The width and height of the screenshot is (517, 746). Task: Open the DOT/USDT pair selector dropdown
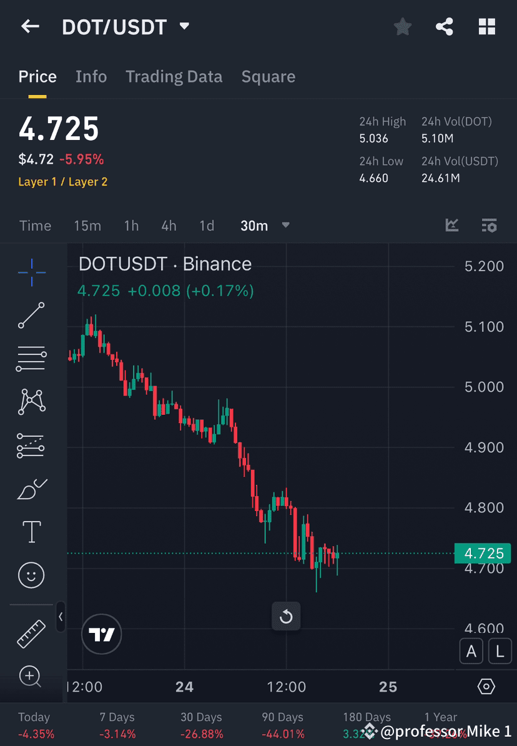(x=184, y=26)
